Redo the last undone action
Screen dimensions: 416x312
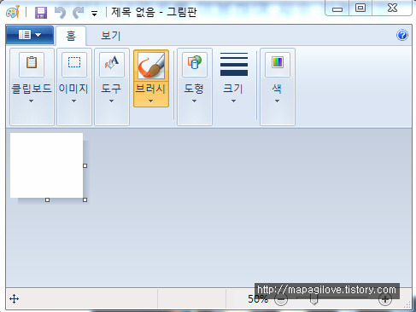78,13
